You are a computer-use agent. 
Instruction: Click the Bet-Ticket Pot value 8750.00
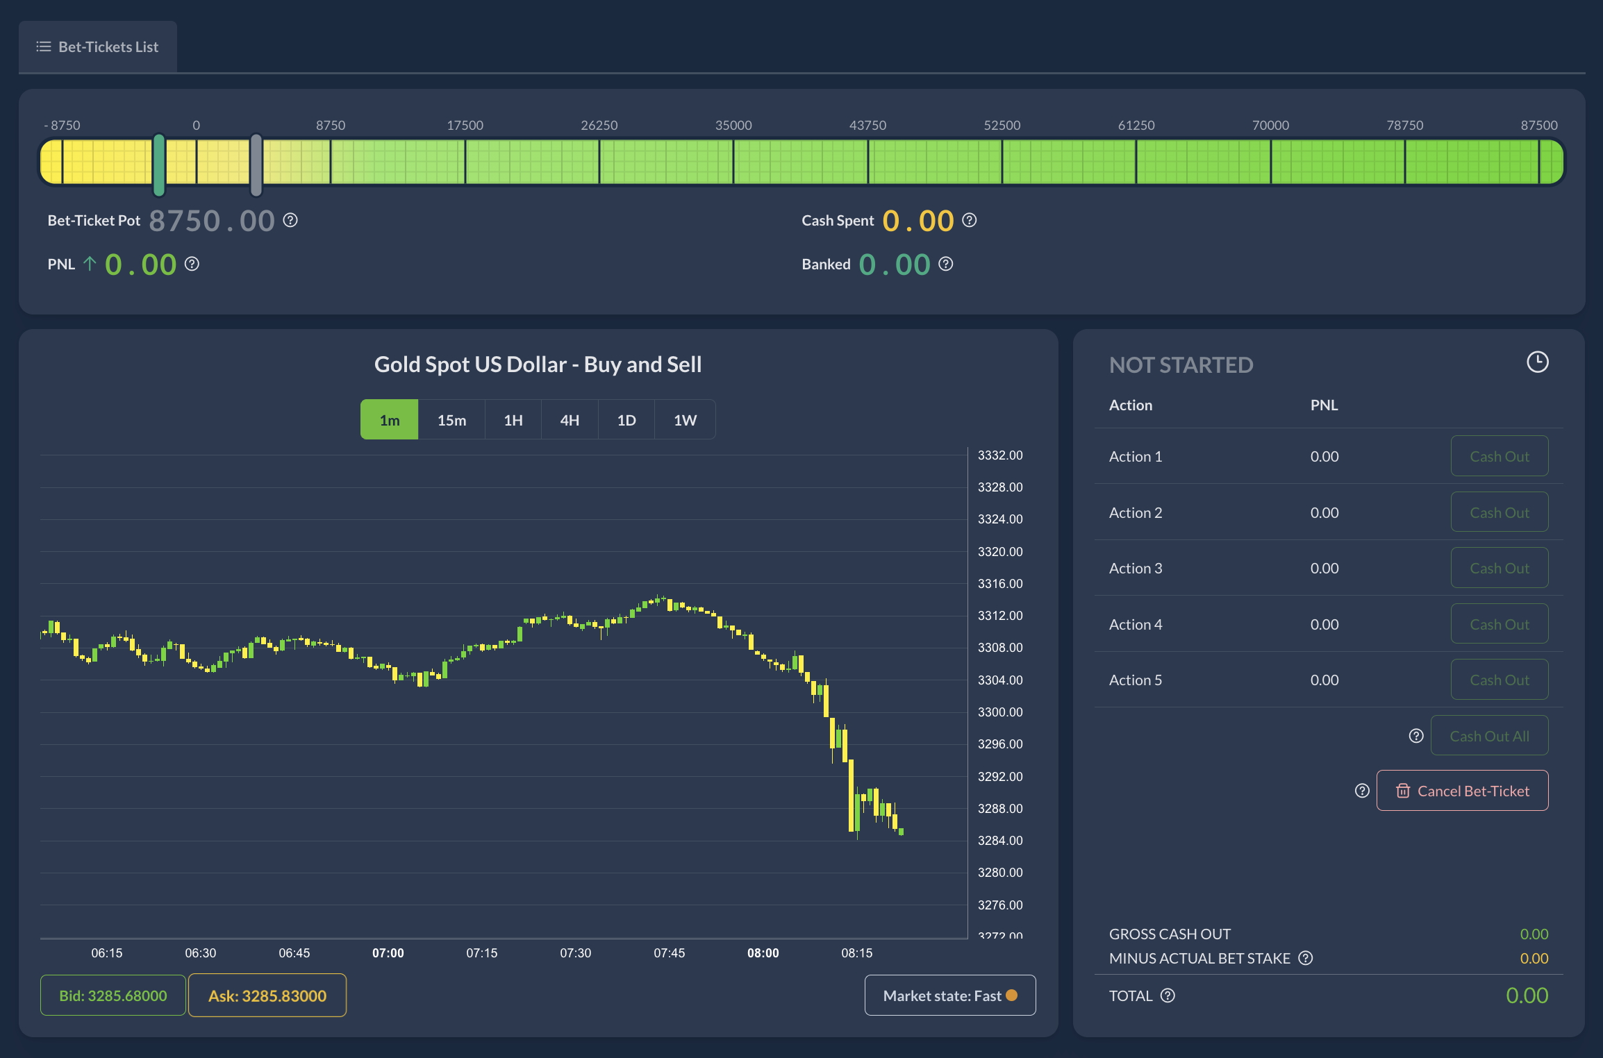[x=212, y=221]
